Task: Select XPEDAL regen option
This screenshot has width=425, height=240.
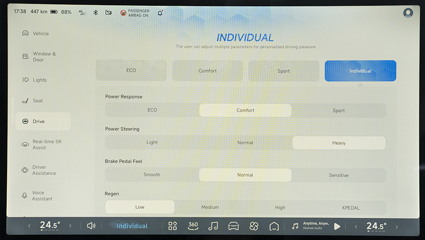Action: click(x=351, y=207)
